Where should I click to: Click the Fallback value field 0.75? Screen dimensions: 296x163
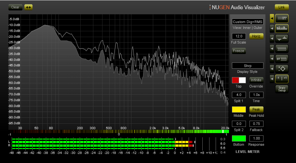[x=256, y=124]
